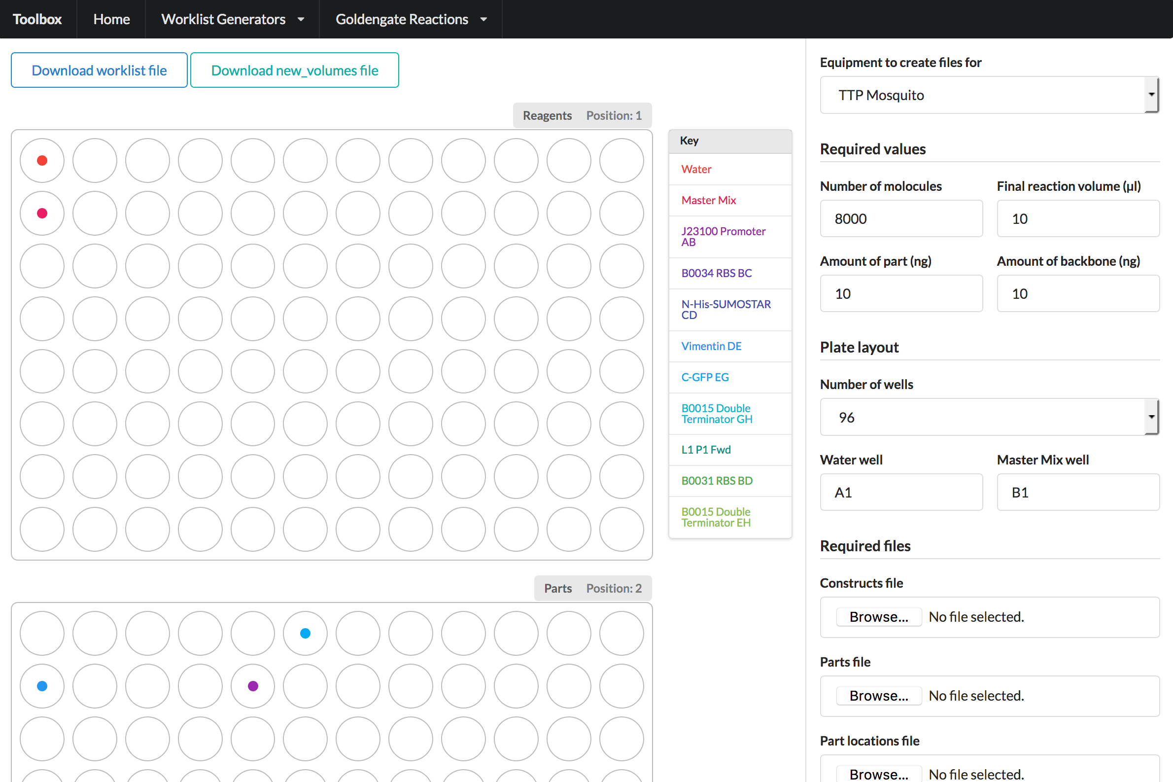Click the blue dot in Parts plate first column
The width and height of the screenshot is (1173, 782).
42,686
